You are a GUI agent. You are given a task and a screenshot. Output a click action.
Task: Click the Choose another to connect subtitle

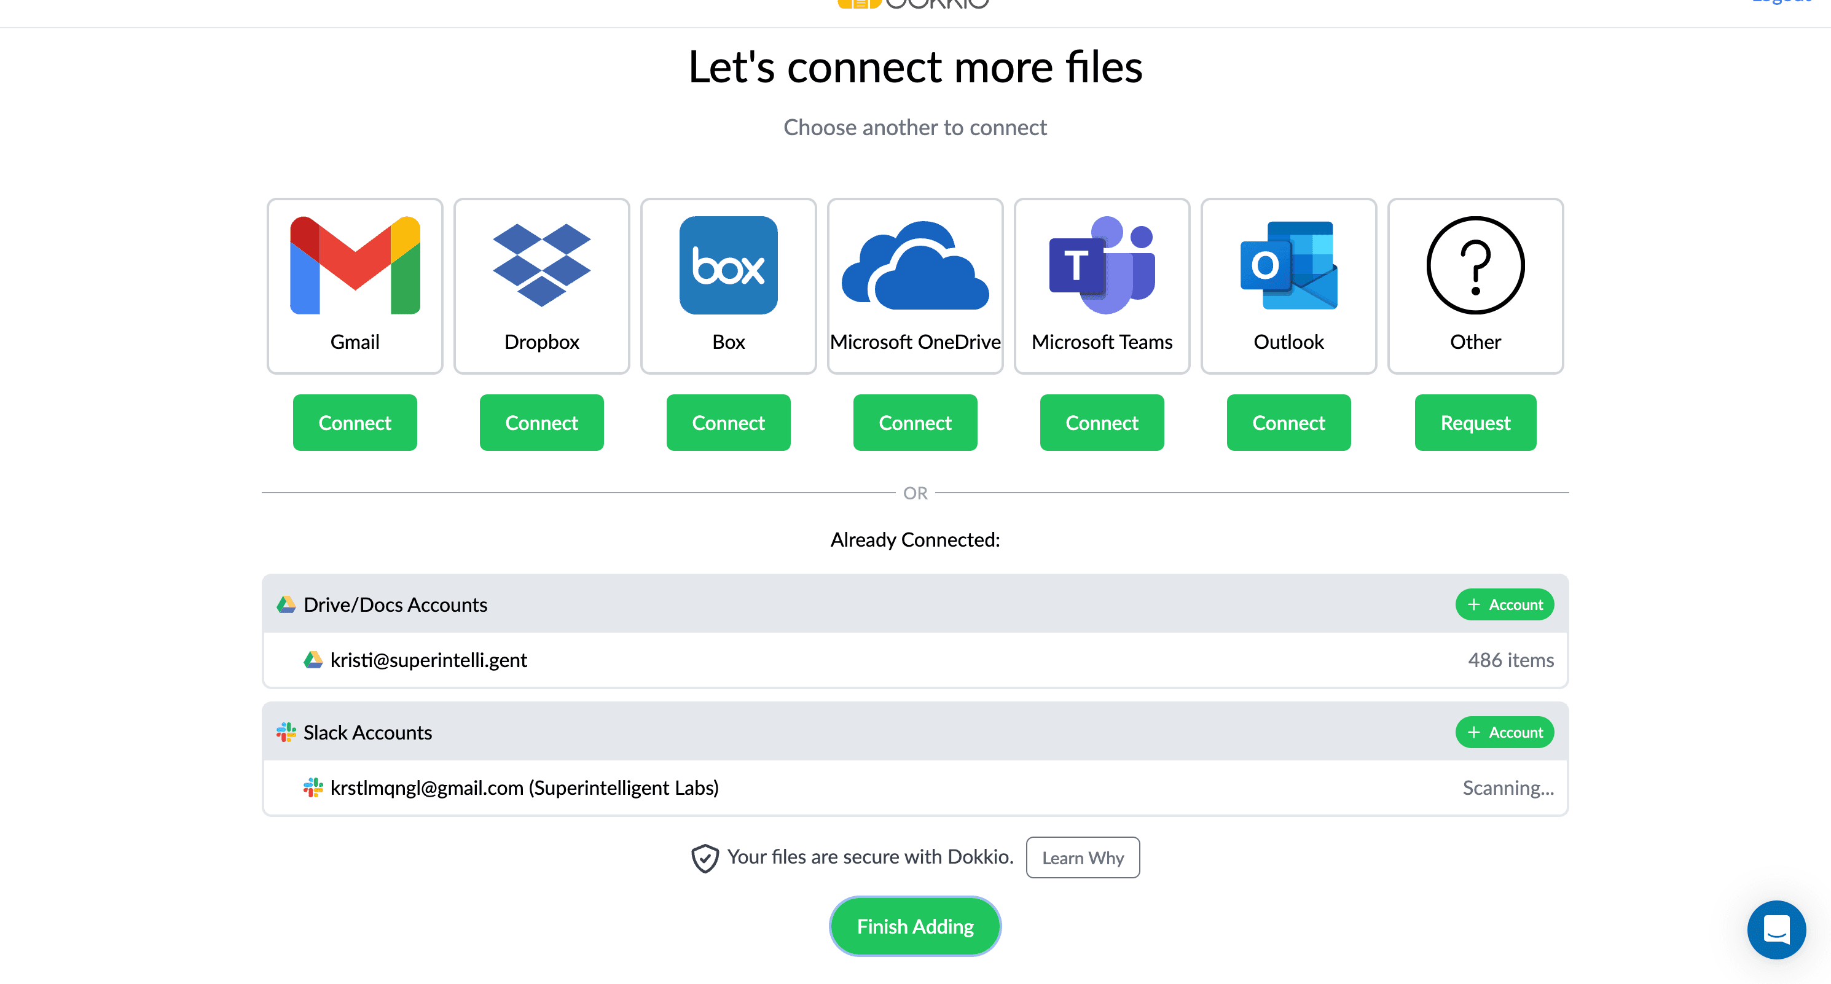coord(915,127)
